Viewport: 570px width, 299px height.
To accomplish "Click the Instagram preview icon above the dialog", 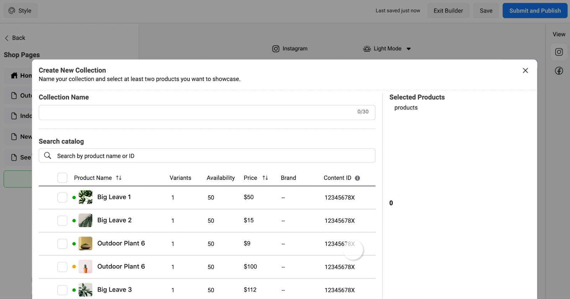I will 276,49.
